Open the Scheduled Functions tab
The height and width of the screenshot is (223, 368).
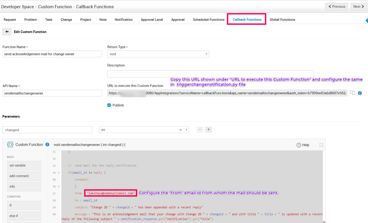point(208,20)
